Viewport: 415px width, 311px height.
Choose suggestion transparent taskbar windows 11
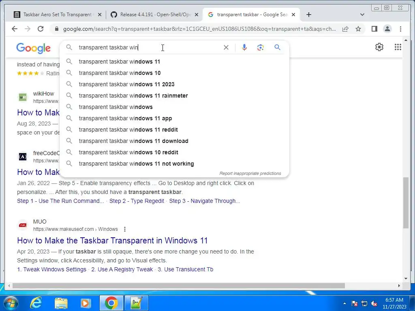tap(175, 62)
